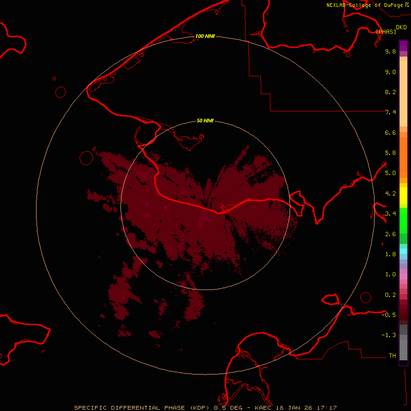Click the 1.0 color scale value
The width and height of the screenshot is (411, 411).
point(390,274)
